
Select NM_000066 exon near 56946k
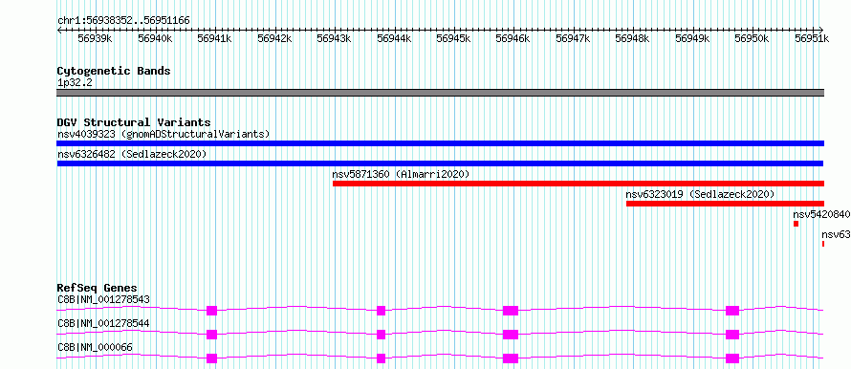(x=511, y=358)
